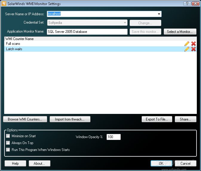Click the Browse WMI Counters... button
This screenshot has width=201, height=171.
(25, 119)
